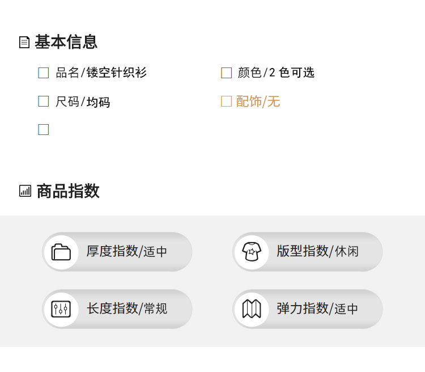Image resolution: width=425 pixels, height=372 pixels.
Task: Click the 品名/镂空针织衫 label text
Action: (101, 73)
